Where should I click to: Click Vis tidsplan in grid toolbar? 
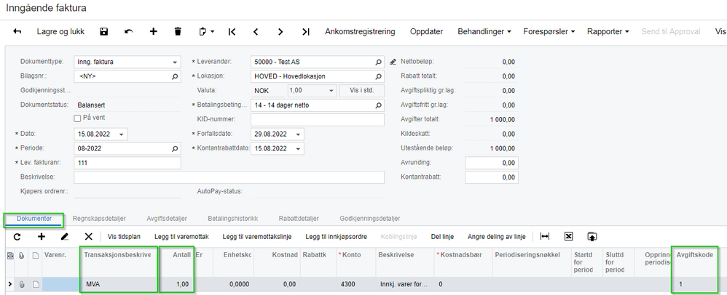pos(125,237)
